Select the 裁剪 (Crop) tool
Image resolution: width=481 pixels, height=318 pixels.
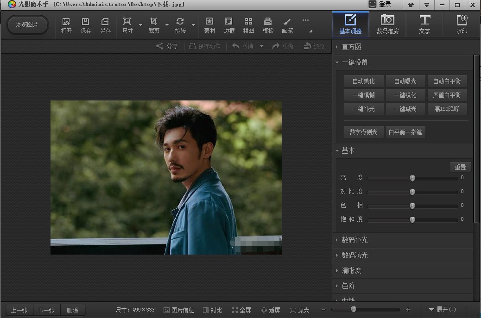point(154,25)
